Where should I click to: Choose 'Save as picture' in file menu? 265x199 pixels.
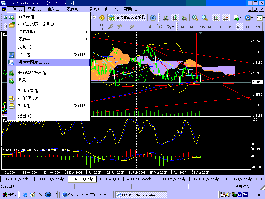coord(33,62)
